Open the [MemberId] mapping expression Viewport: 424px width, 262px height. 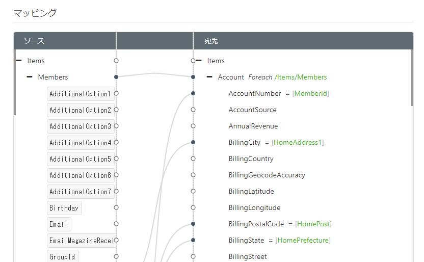coord(310,94)
